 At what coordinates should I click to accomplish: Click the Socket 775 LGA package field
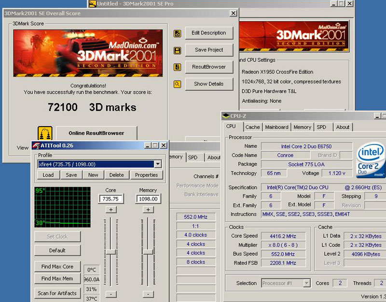click(306, 164)
